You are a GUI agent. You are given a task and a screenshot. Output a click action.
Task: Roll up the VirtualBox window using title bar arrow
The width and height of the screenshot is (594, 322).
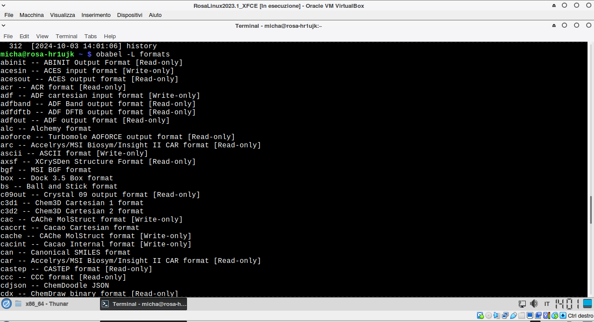click(554, 6)
